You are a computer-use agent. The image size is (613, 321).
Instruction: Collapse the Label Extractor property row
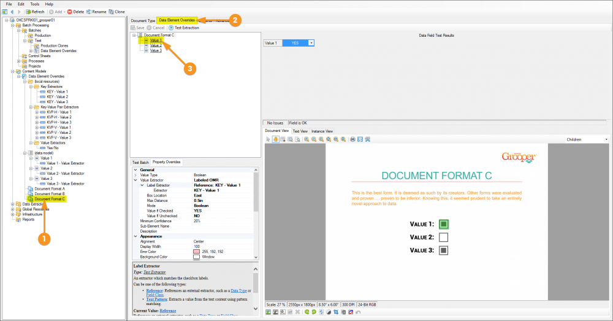[142, 185]
